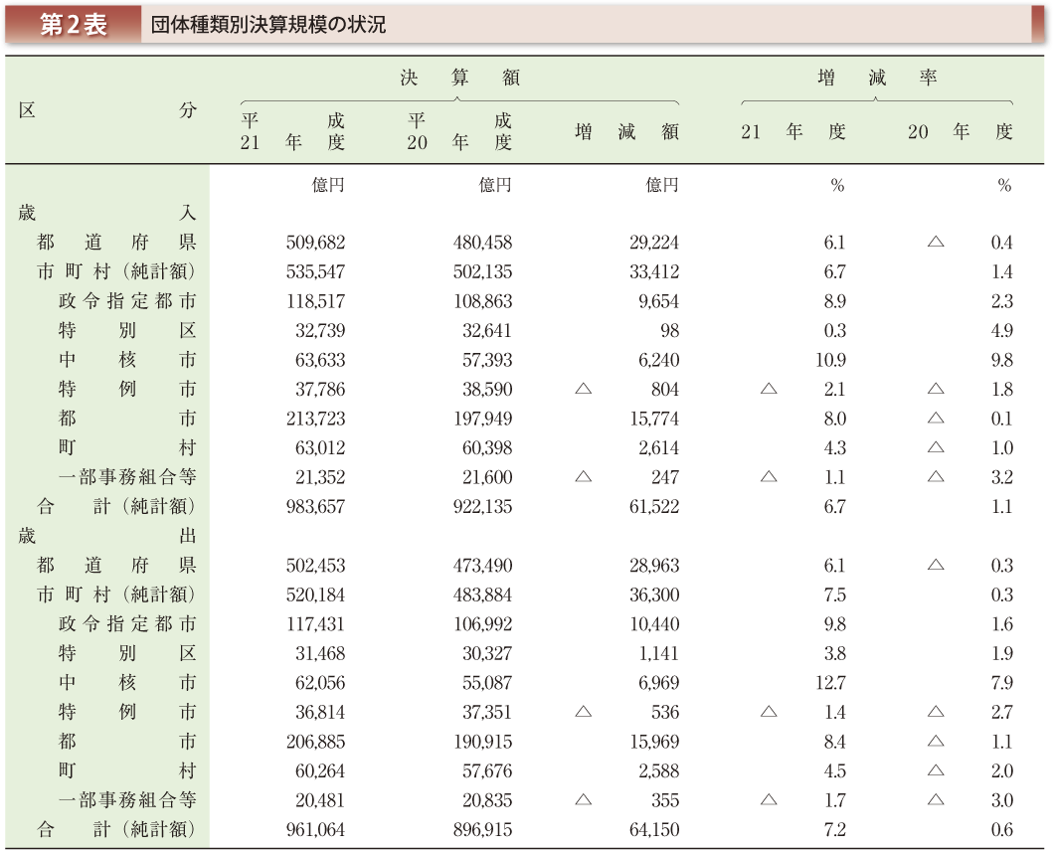Select the amount 29,224
1053x850 pixels.
pyautogui.click(x=654, y=243)
